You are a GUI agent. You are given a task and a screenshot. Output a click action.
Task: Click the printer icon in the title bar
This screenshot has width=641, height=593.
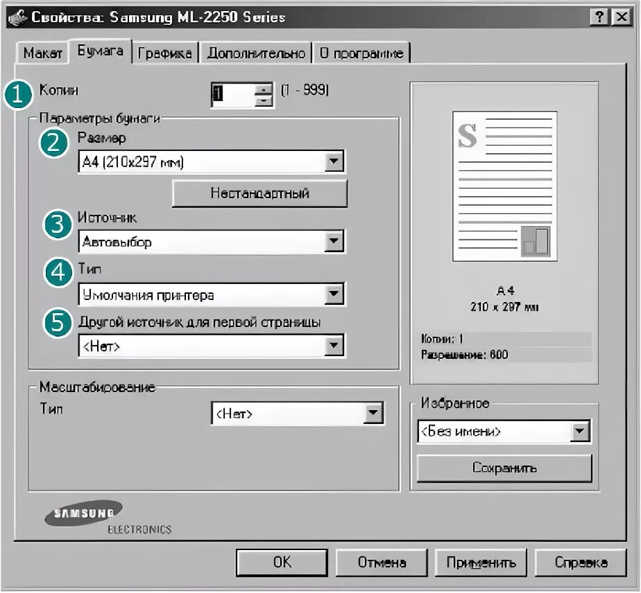tap(17, 17)
